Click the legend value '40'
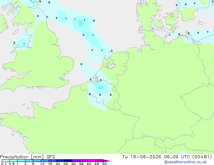 [89, 164]
